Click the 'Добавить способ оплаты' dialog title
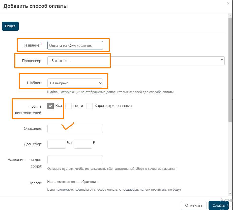This screenshot has width=233, height=210. (x=36, y=6)
